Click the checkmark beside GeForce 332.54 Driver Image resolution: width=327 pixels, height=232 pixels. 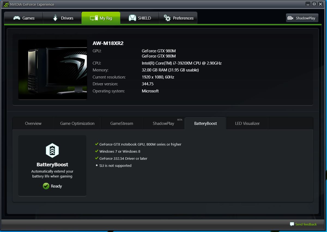pos(96,158)
